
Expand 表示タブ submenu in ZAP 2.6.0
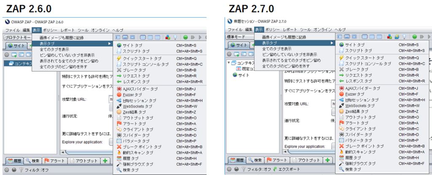[73, 43]
